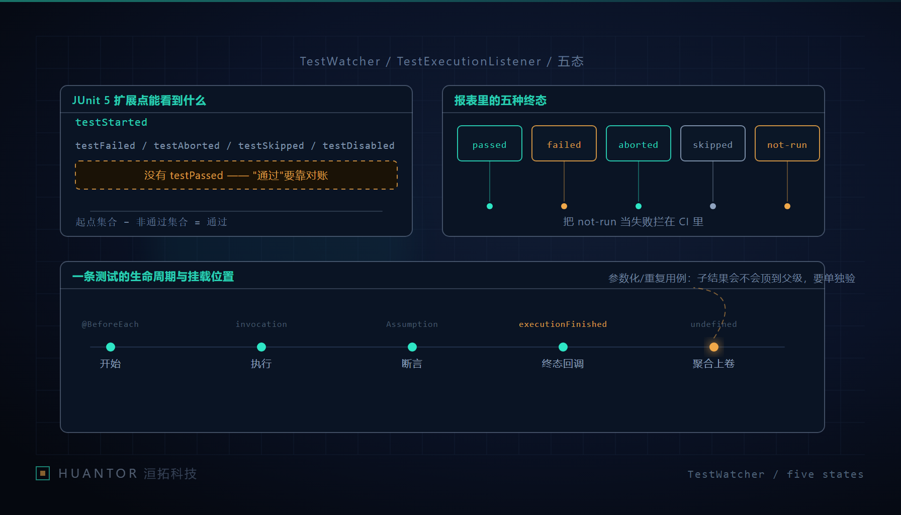Click the gray dot under skipped

(713, 206)
